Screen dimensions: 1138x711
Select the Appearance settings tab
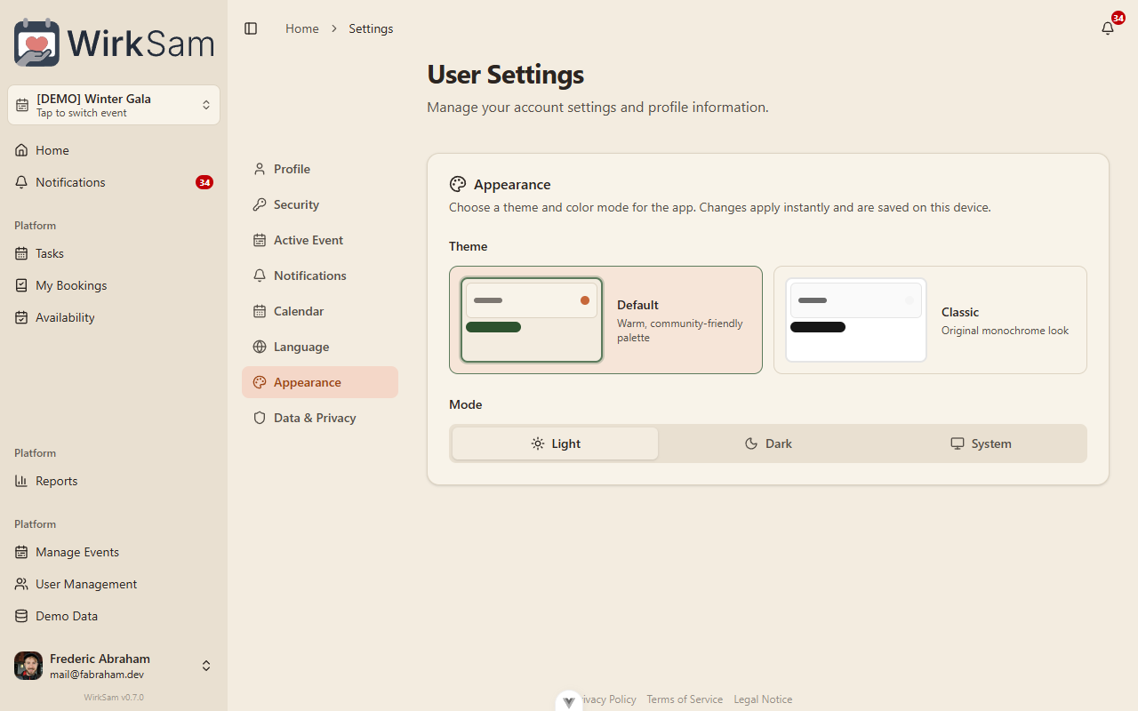pos(320,382)
